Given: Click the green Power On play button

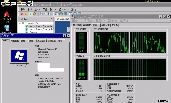Looking at the screenshot, I should pos(30,14).
